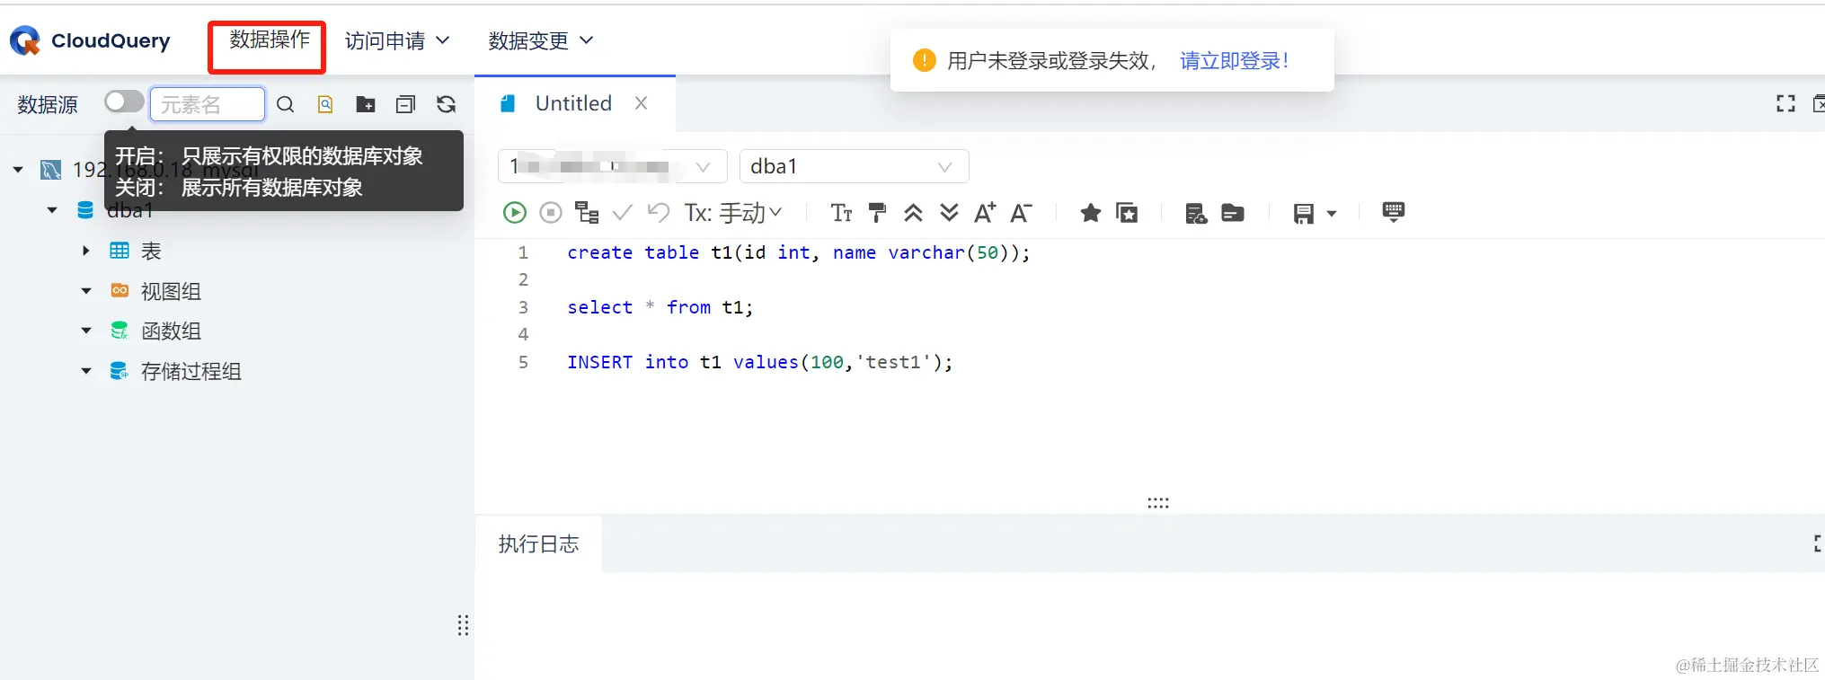Click the double up chevron icon
The width and height of the screenshot is (1825, 680).
913,213
